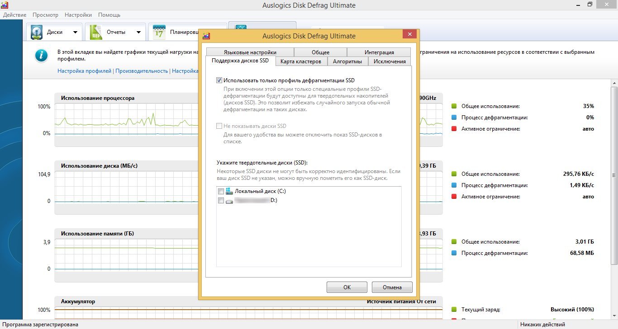The width and height of the screenshot is (618, 329).
Task: Click the Disks toolbar disk icon
Action: pos(37,33)
